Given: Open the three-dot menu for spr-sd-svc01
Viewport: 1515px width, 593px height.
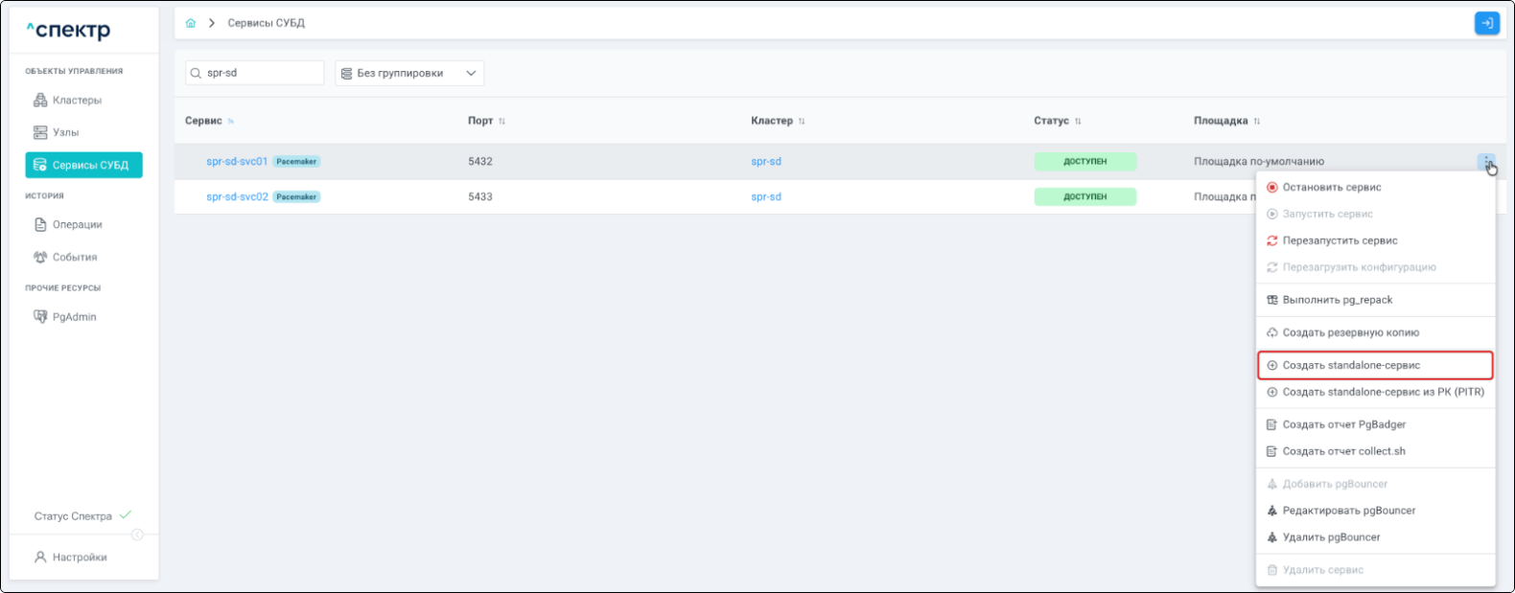Looking at the screenshot, I should point(1485,162).
